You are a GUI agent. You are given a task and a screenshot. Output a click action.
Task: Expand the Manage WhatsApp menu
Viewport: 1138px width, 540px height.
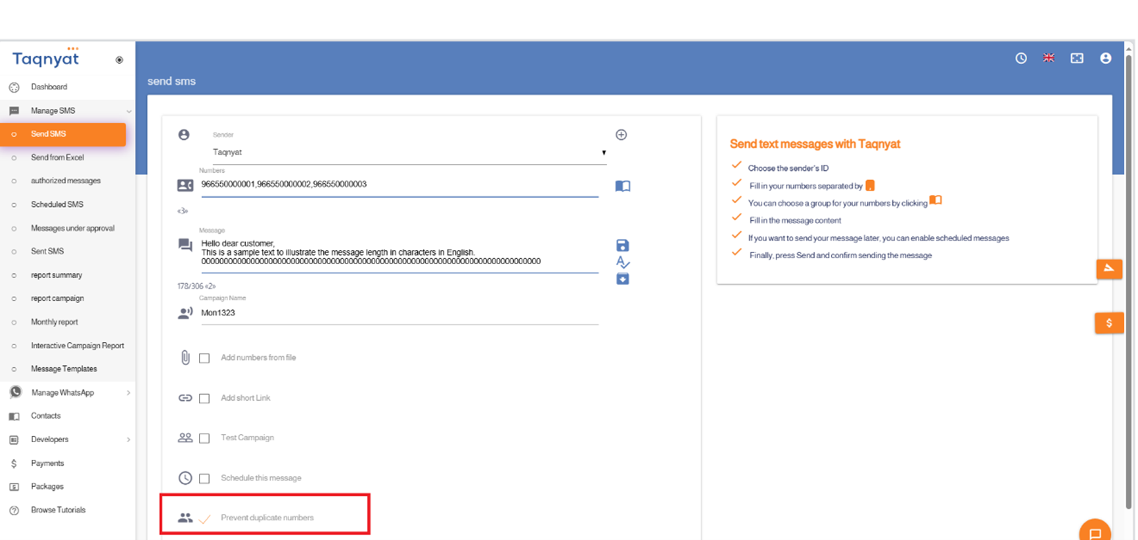(67, 392)
